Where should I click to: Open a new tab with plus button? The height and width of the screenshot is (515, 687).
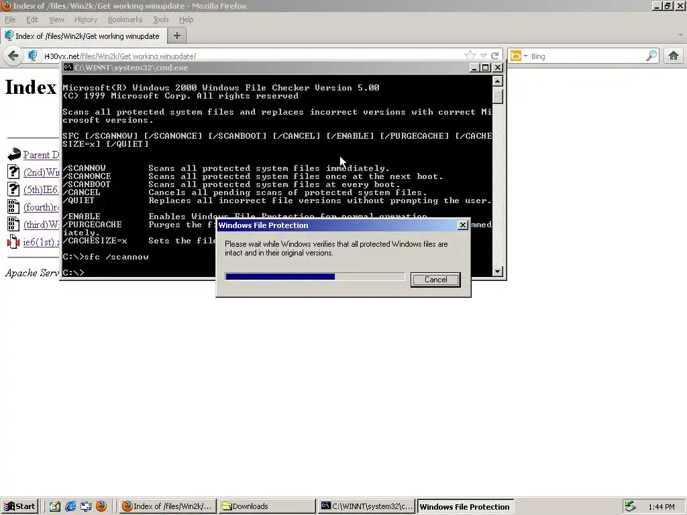177,36
